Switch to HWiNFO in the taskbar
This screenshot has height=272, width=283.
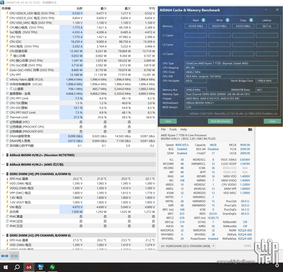[x=41, y=267]
